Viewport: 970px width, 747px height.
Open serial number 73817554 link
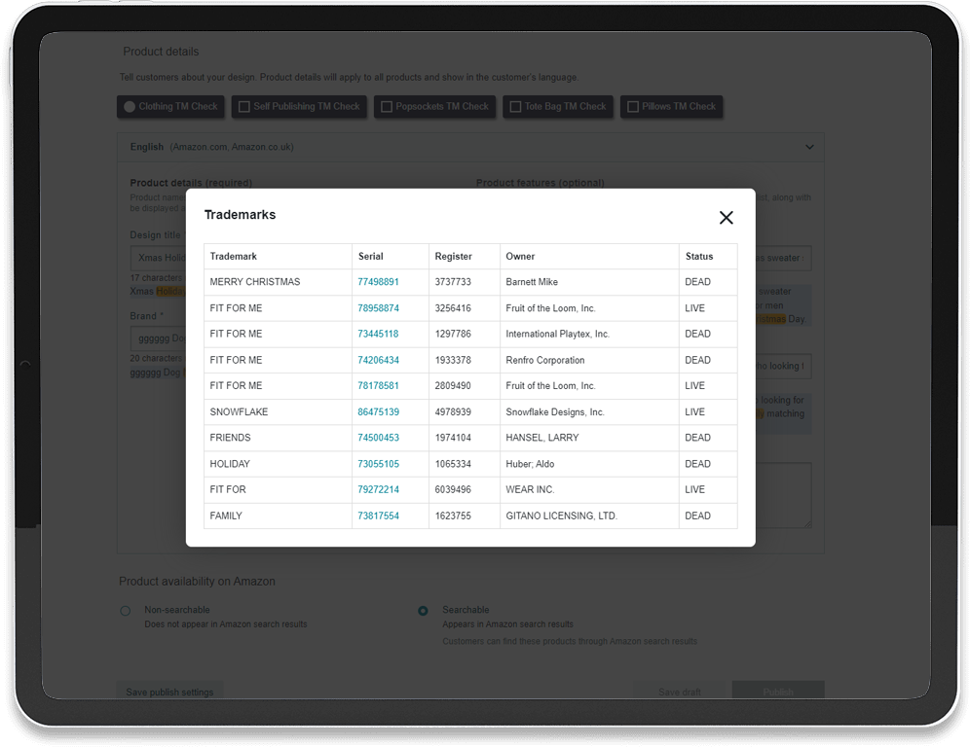click(x=378, y=516)
